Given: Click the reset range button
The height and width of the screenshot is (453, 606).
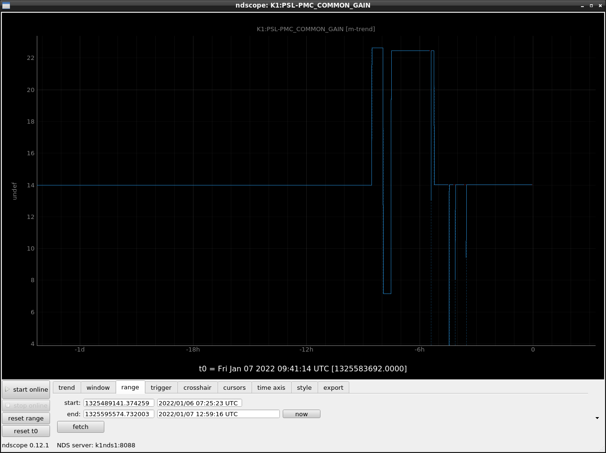Looking at the screenshot, I should pos(26,418).
